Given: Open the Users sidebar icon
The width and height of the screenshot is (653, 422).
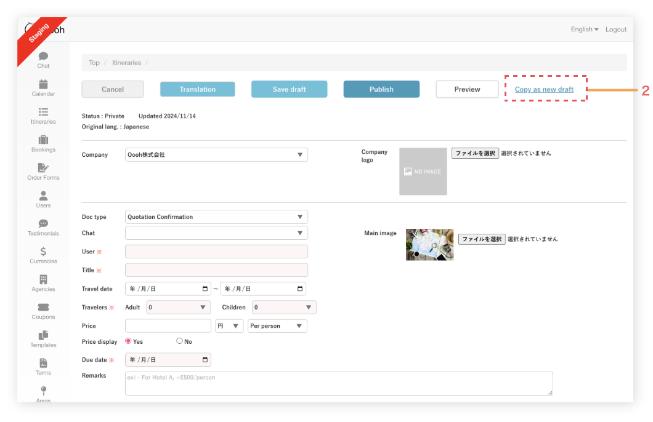Looking at the screenshot, I should coord(43,196).
